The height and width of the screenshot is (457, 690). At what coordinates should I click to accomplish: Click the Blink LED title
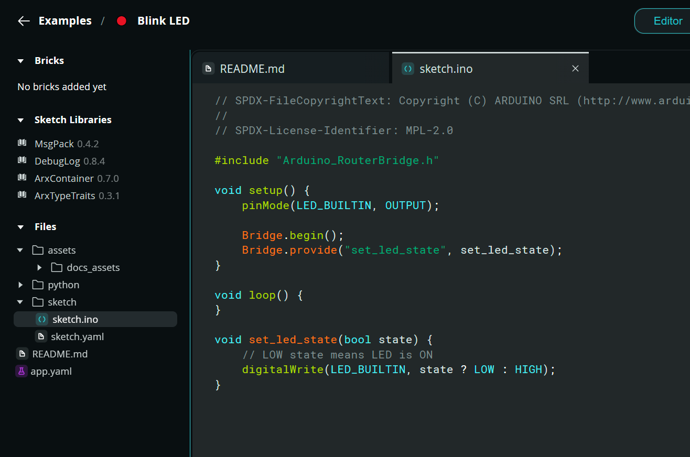click(164, 21)
